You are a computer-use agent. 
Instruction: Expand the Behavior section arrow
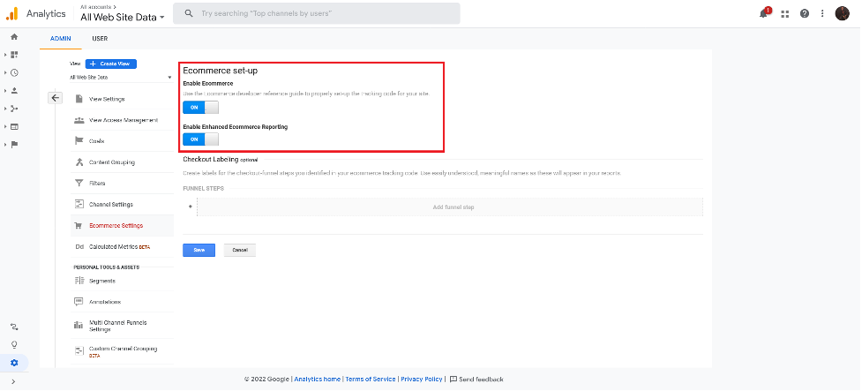5,126
